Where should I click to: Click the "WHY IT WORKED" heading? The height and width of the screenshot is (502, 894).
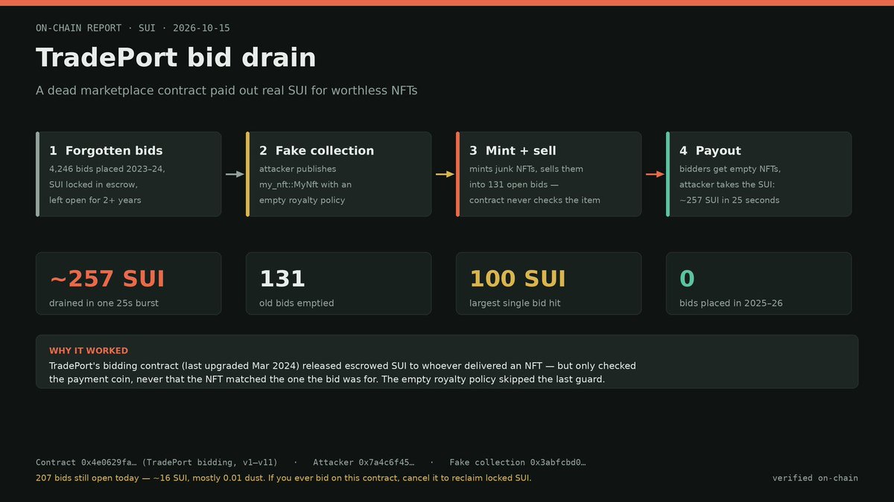click(89, 351)
